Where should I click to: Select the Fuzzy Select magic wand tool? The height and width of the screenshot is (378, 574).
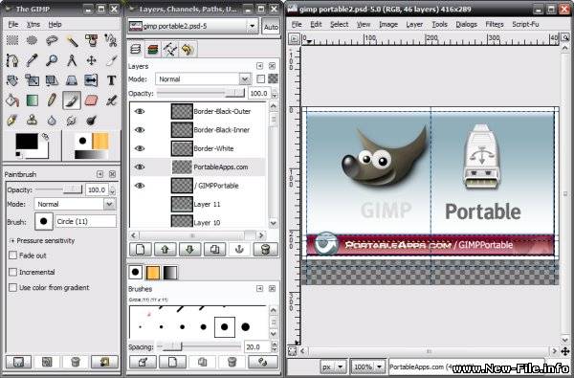tap(72, 40)
